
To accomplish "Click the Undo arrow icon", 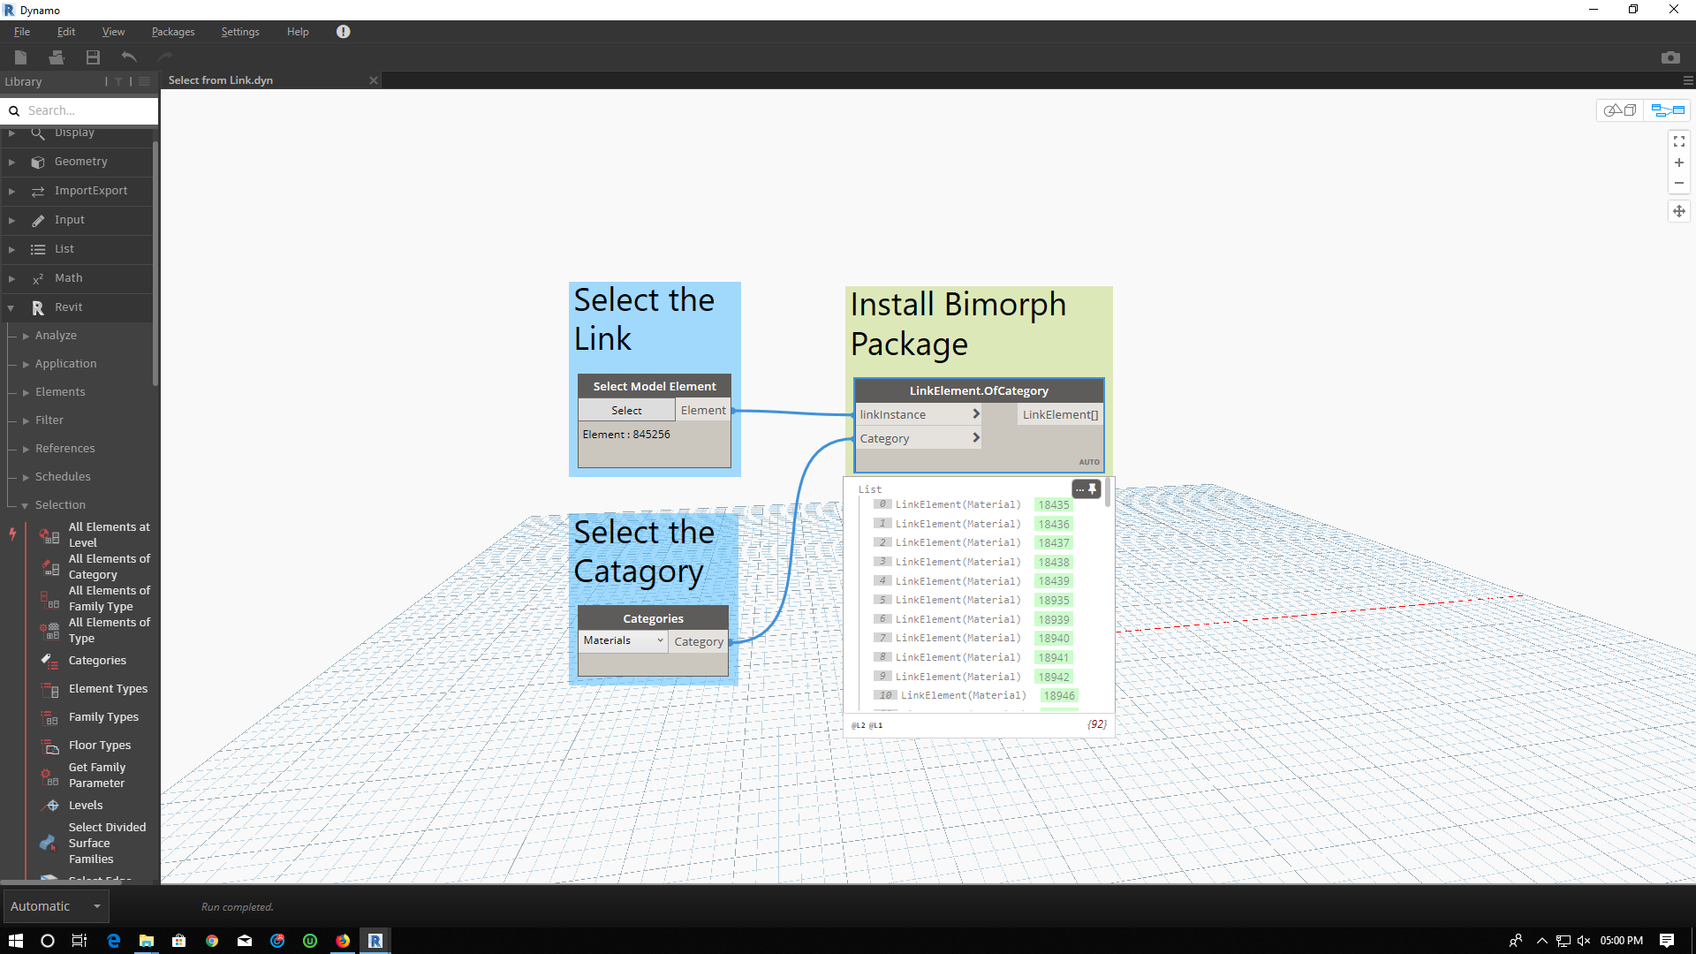I will (129, 57).
